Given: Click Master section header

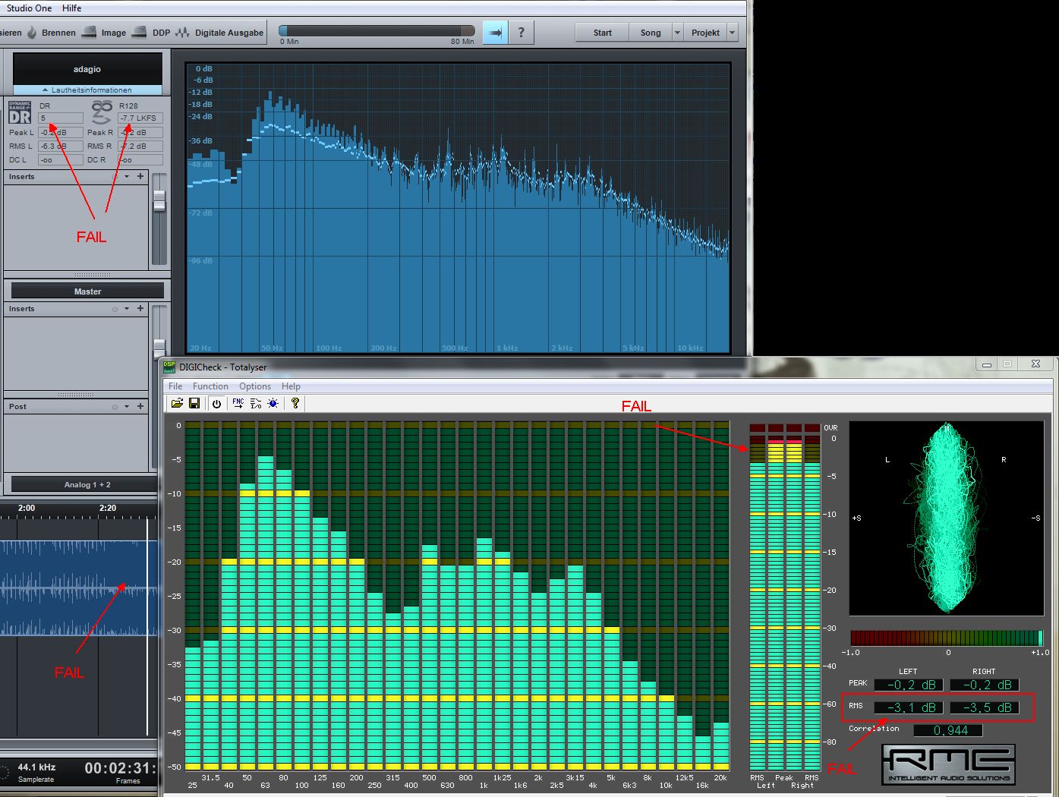Looking at the screenshot, I should coord(87,291).
